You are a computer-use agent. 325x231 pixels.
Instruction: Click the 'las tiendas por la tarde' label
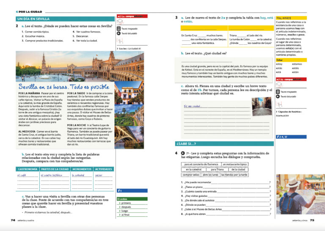235,174
